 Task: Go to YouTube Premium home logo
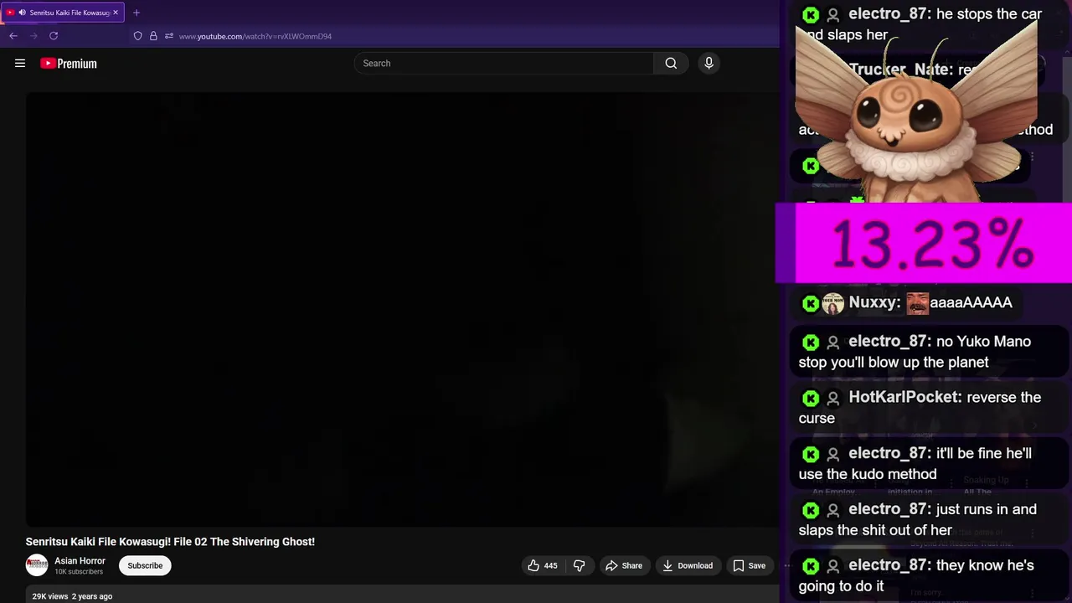69,64
